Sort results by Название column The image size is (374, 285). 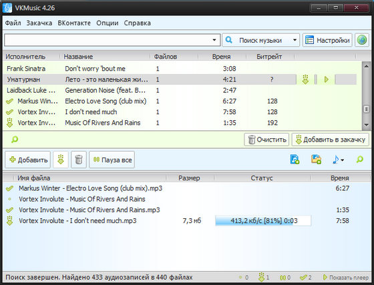78,57
